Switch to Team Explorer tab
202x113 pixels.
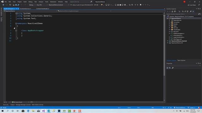point(181,61)
